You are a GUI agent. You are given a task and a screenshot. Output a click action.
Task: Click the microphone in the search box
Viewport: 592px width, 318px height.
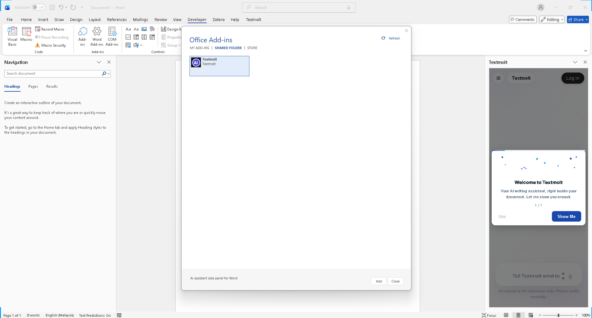point(349,7)
